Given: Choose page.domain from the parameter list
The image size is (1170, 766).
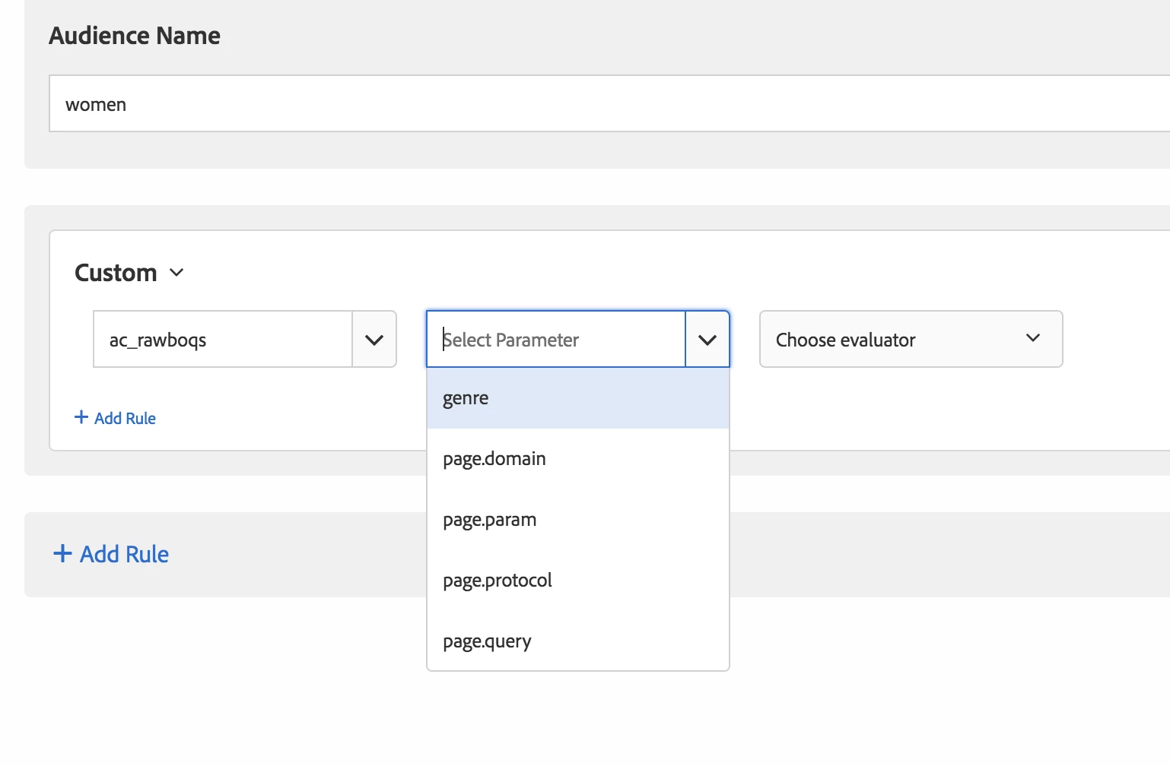Looking at the screenshot, I should [x=494, y=459].
